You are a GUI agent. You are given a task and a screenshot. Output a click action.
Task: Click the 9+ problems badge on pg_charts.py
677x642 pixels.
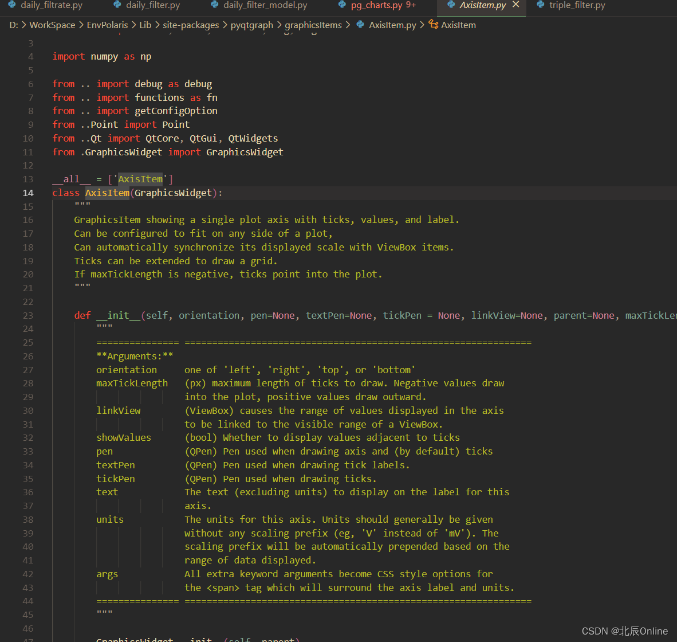(x=411, y=5)
